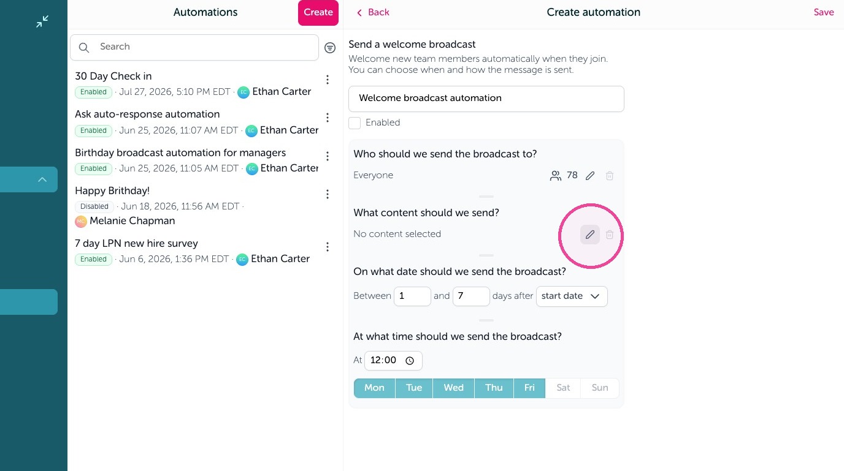The width and height of the screenshot is (844, 471).
Task: Enable the Sun day button
Action: click(600, 388)
